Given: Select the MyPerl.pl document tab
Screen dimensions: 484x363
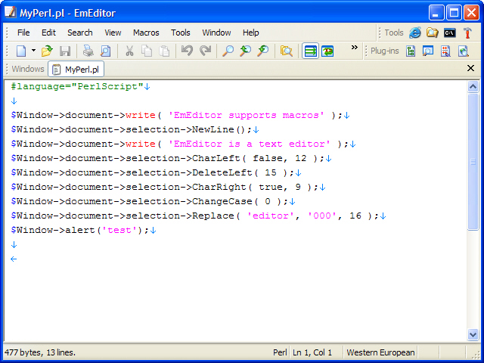Looking at the screenshot, I should (76, 69).
